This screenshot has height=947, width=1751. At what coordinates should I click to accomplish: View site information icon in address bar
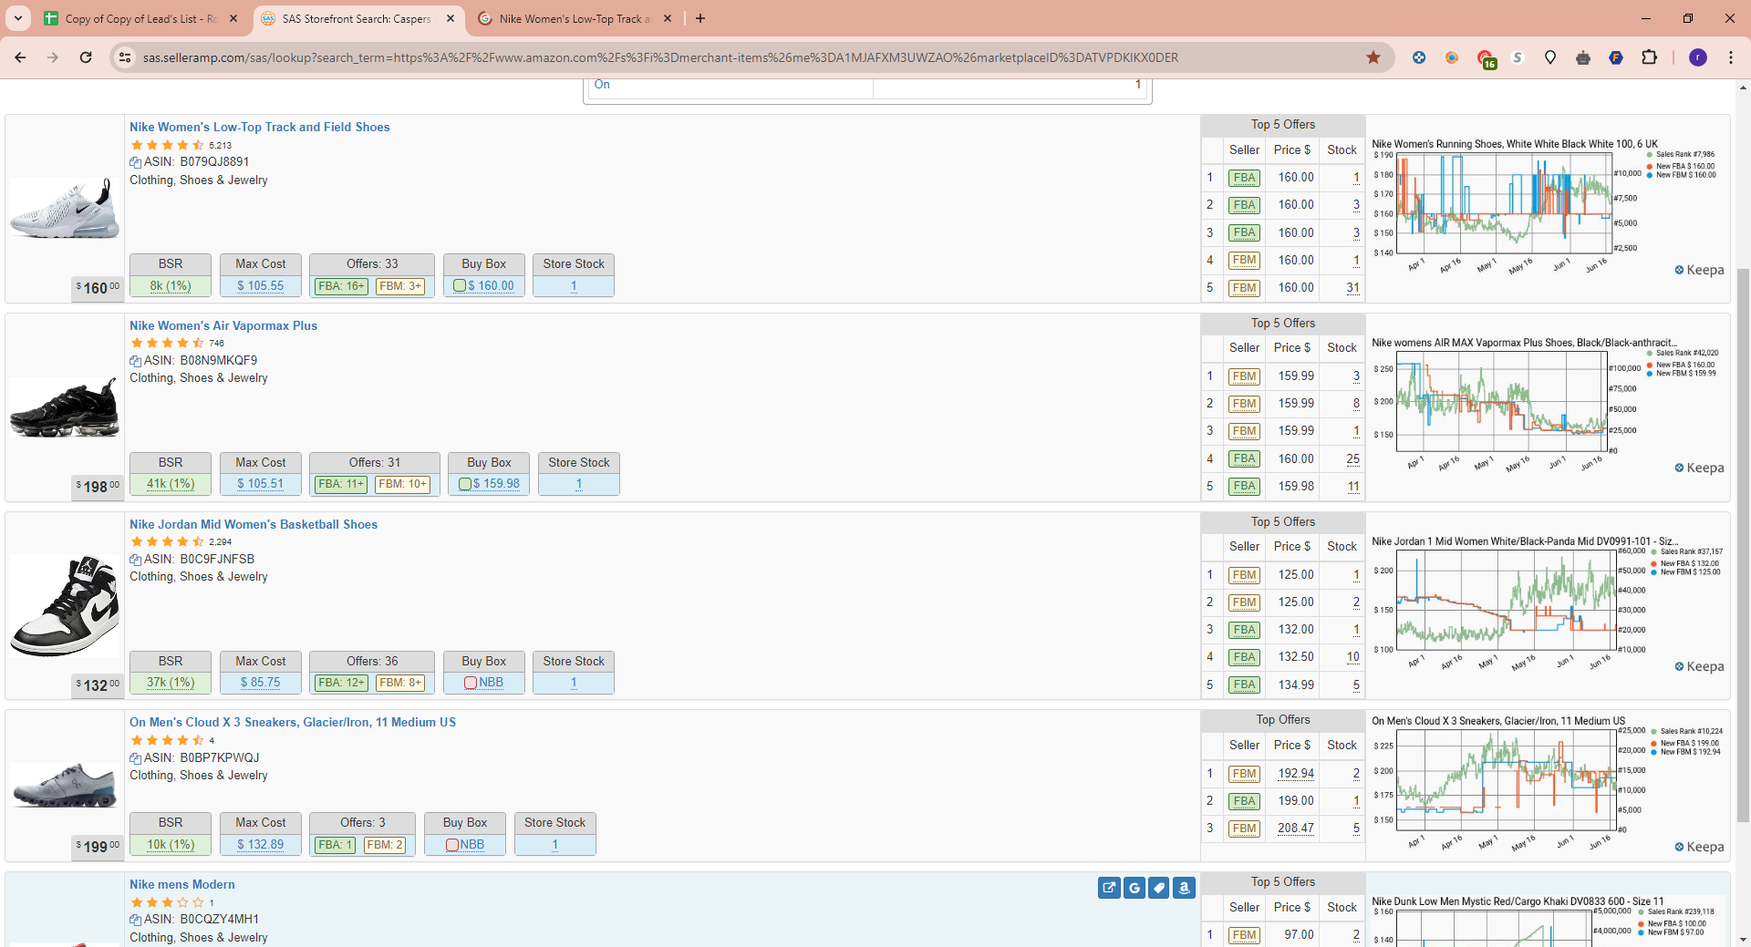125,57
